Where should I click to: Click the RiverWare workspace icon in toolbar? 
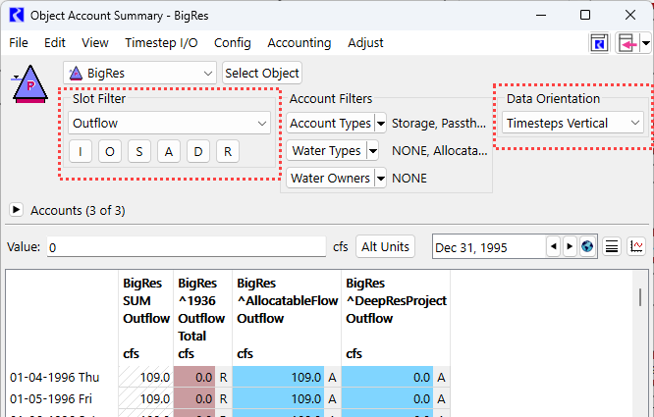tap(598, 43)
